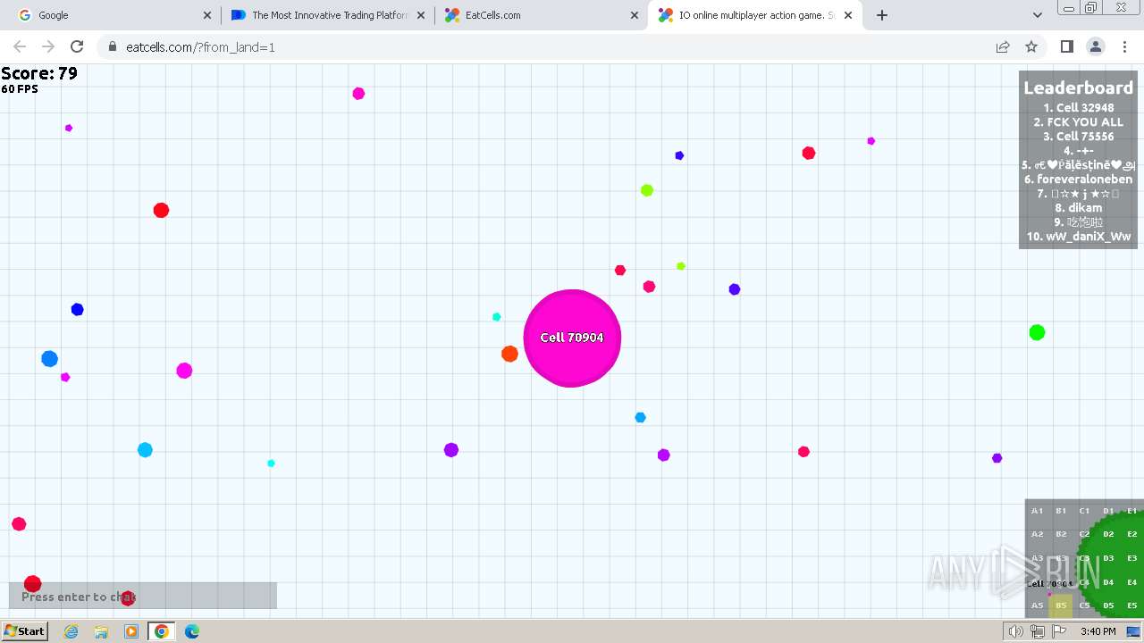Open a new browser tab
Image resolution: width=1144 pixels, height=643 pixels.
[x=882, y=15]
